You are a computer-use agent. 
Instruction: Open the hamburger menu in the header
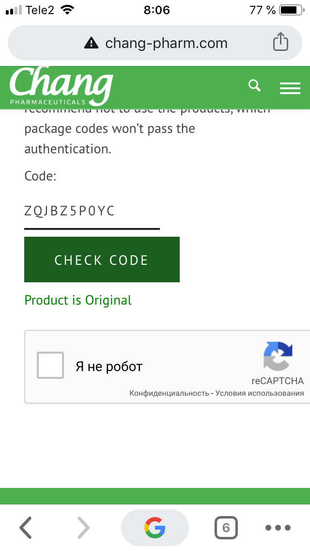tap(290, 88)
